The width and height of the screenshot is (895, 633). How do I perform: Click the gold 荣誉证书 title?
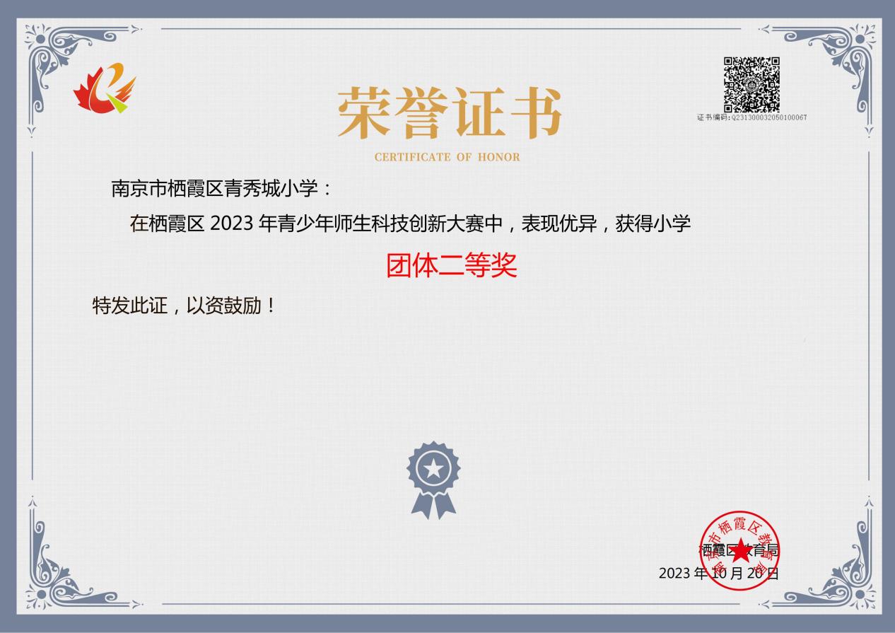pyautogui.click(x=449, y=113)
